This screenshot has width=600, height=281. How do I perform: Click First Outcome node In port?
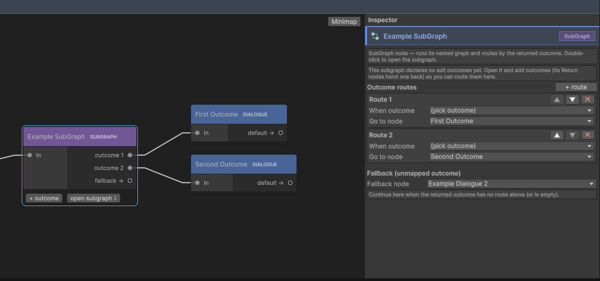[x=197, y=133]
